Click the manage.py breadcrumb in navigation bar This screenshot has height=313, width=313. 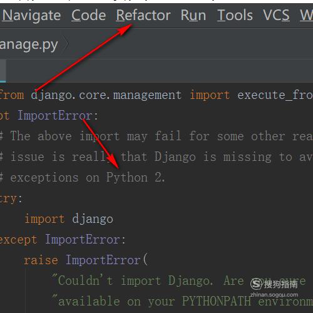29,45
